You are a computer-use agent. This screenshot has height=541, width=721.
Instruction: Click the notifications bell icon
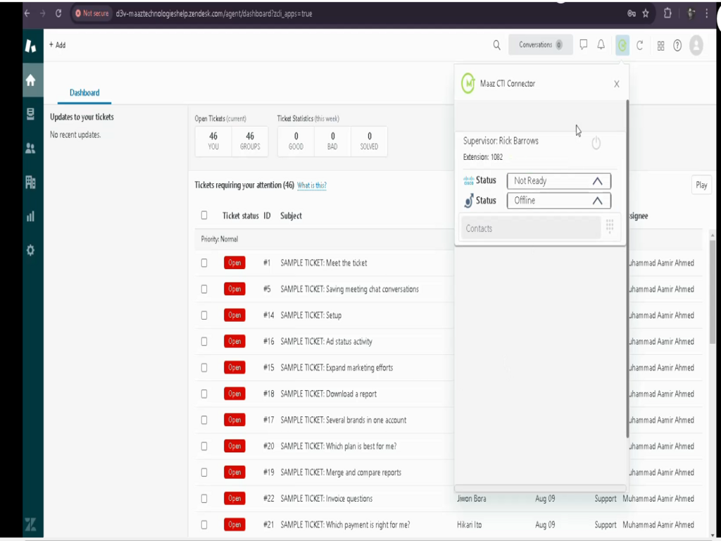pyautogui.click(x=601, y=45)
